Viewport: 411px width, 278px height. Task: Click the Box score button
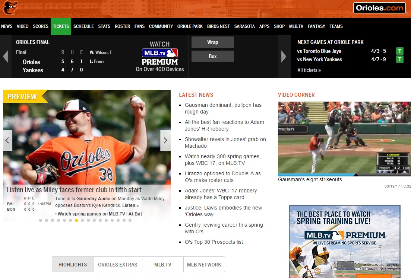[x=212, y=56]
